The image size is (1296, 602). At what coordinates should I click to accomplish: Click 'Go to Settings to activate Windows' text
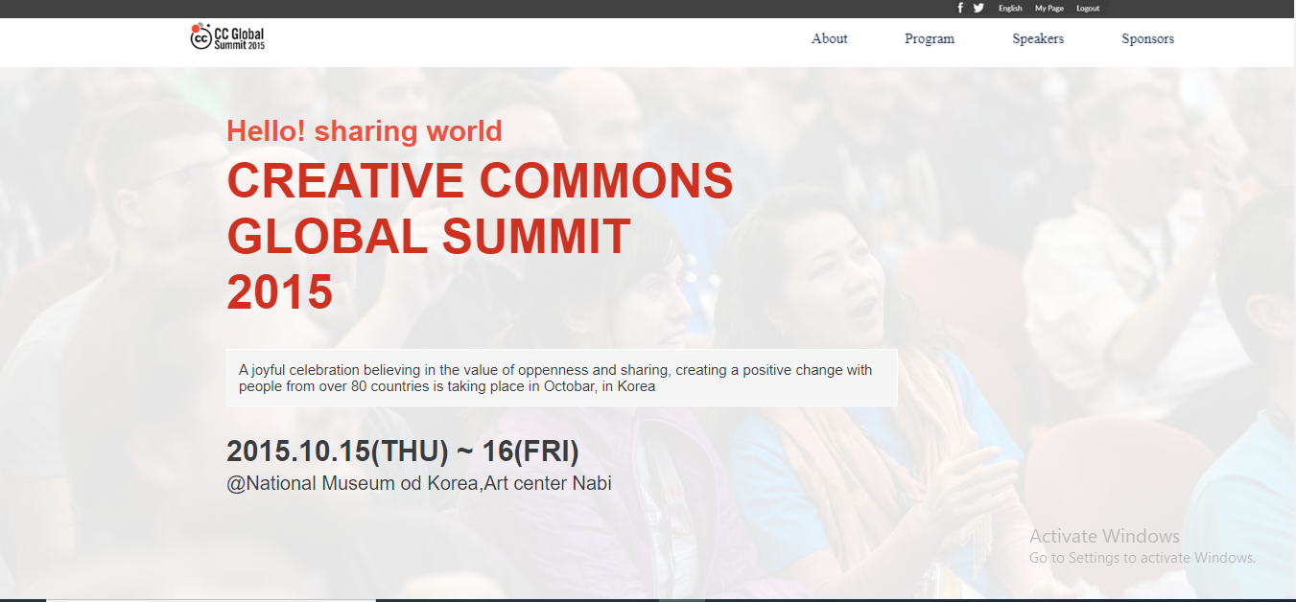point(1142,558)
